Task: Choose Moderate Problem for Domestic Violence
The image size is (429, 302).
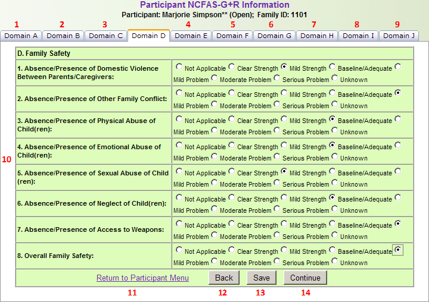Action: 214,78
